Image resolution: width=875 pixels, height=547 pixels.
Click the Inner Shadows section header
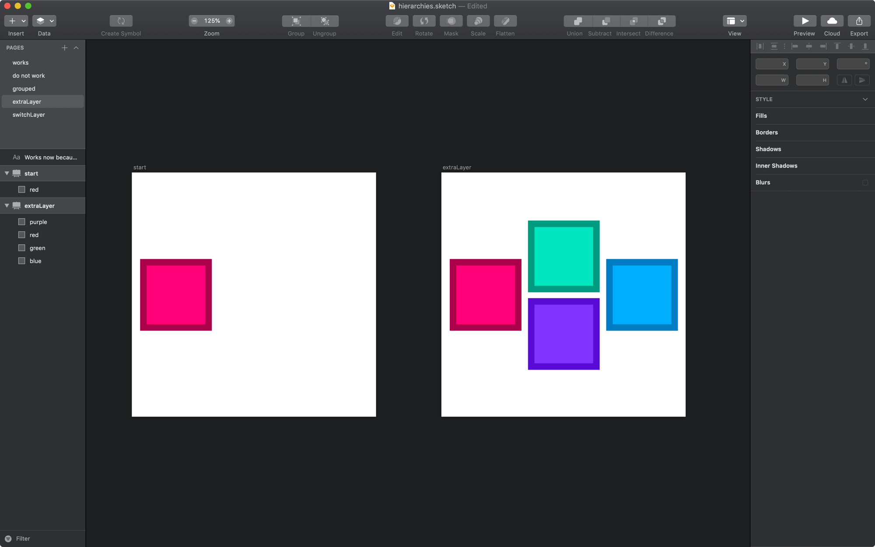pos(776,166)
